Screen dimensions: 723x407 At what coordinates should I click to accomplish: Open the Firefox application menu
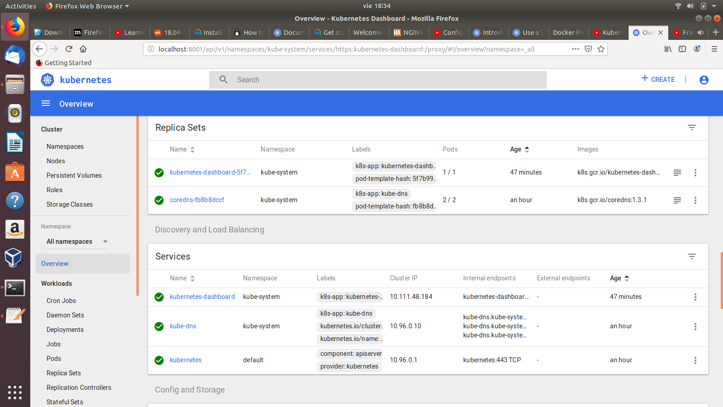coord(714,49)
